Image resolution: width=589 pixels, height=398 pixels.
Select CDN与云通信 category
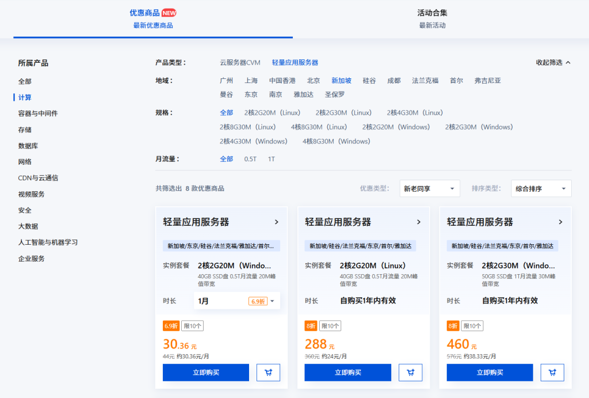click(x=38, y=178)
